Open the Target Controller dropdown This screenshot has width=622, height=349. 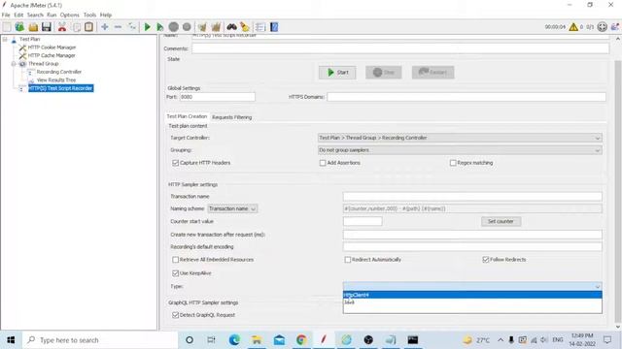pos(460,138)
